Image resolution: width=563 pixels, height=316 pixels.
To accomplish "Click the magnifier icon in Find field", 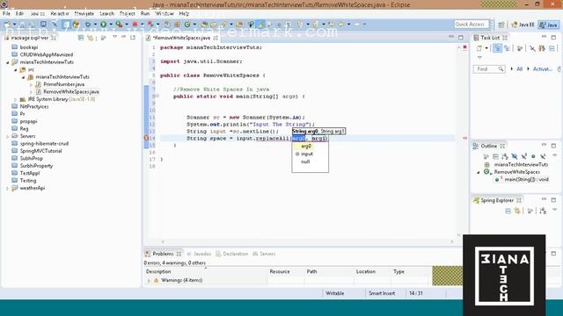I will [x=501, y=68].
